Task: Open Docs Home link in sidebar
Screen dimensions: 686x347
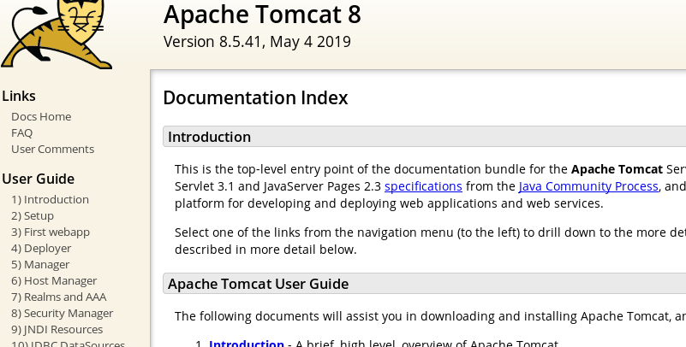Action: tap(41, 116)
